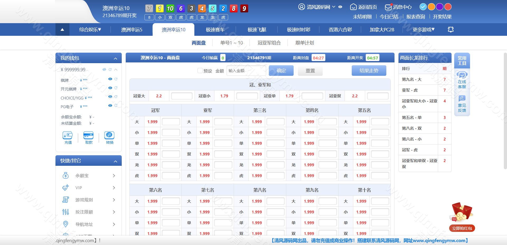Image resolution: width=507 pixels, height=245 pixels.
Task: Open 意见反馈 feedback icon
Action: coord(462,98)
